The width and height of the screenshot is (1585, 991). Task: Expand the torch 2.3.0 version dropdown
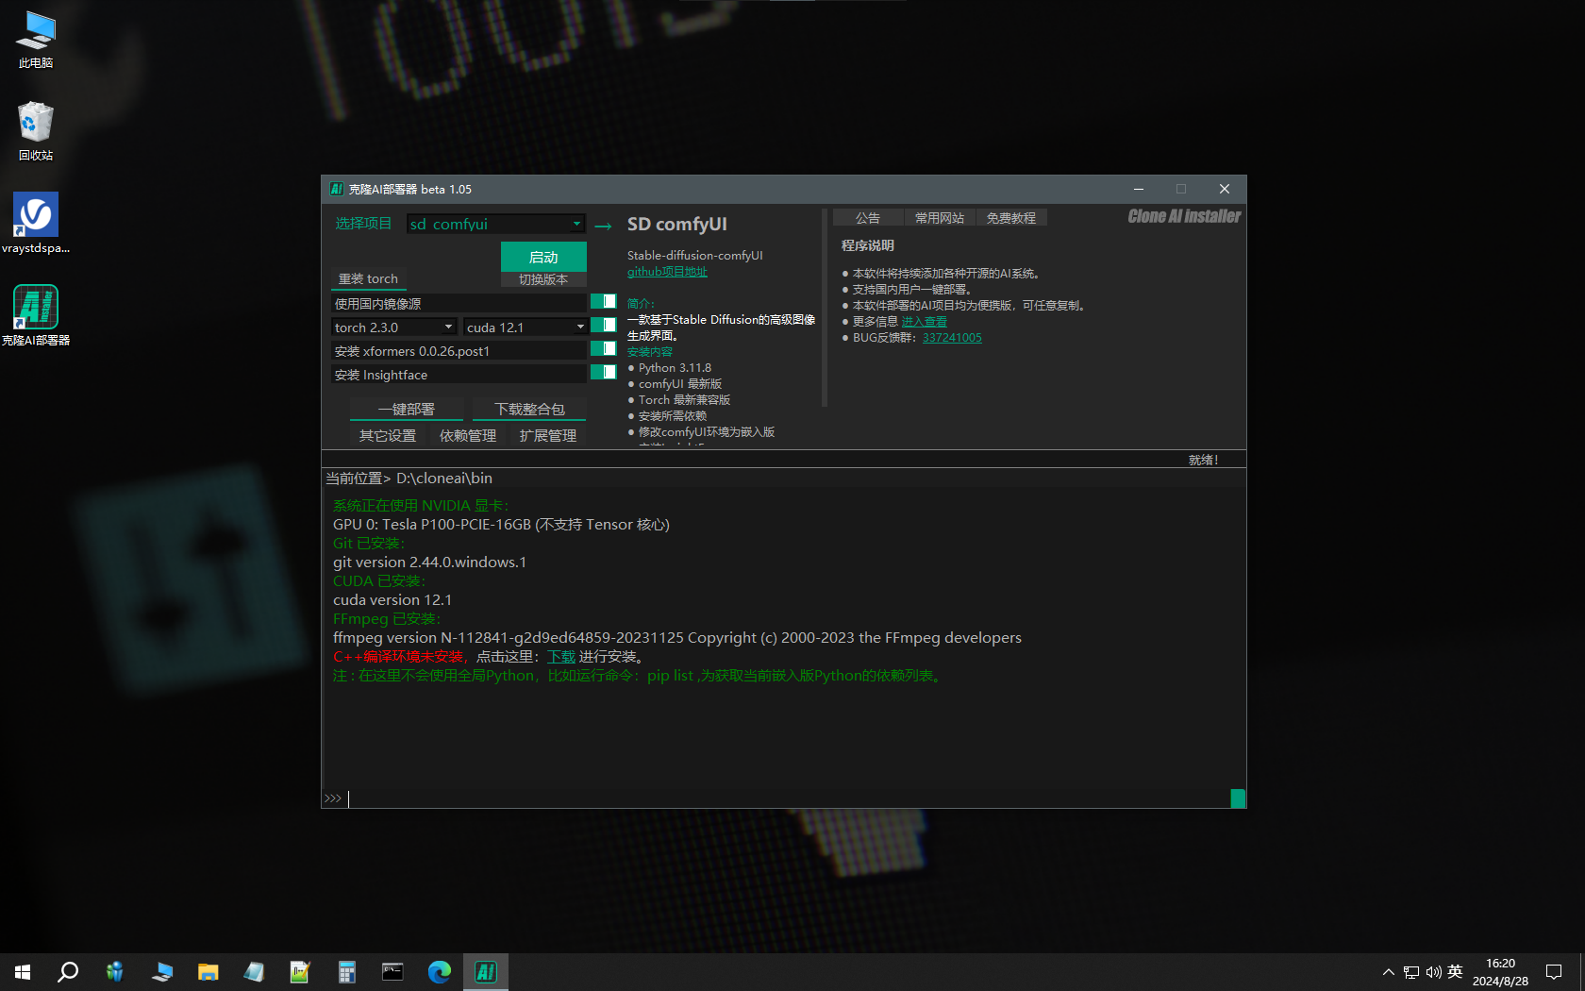[393, 328]
